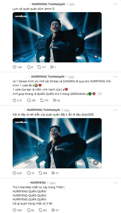Play the first fur coat video thumbnail
Image resolution: width=121 pixels, height=213 pixels.
[x=57, y=37]
